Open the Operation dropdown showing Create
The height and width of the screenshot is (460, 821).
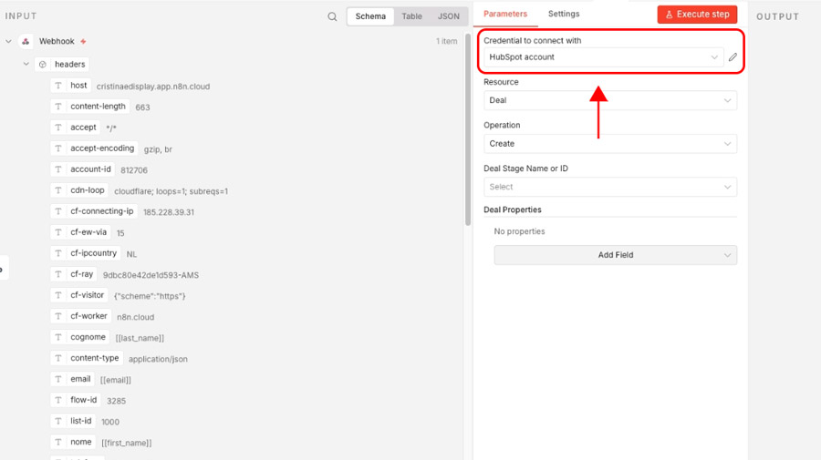(x=609, y=144)
